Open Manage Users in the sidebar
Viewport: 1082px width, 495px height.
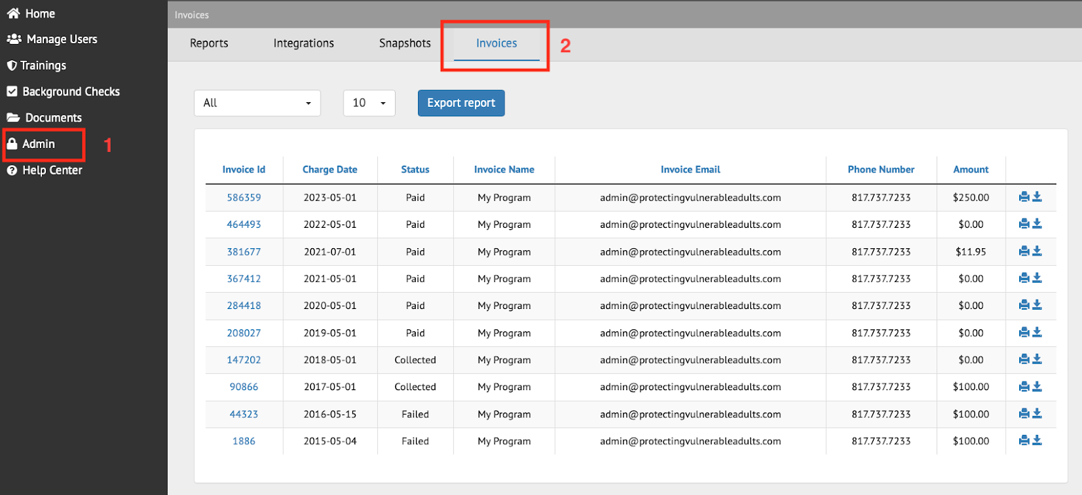[62, 39]
